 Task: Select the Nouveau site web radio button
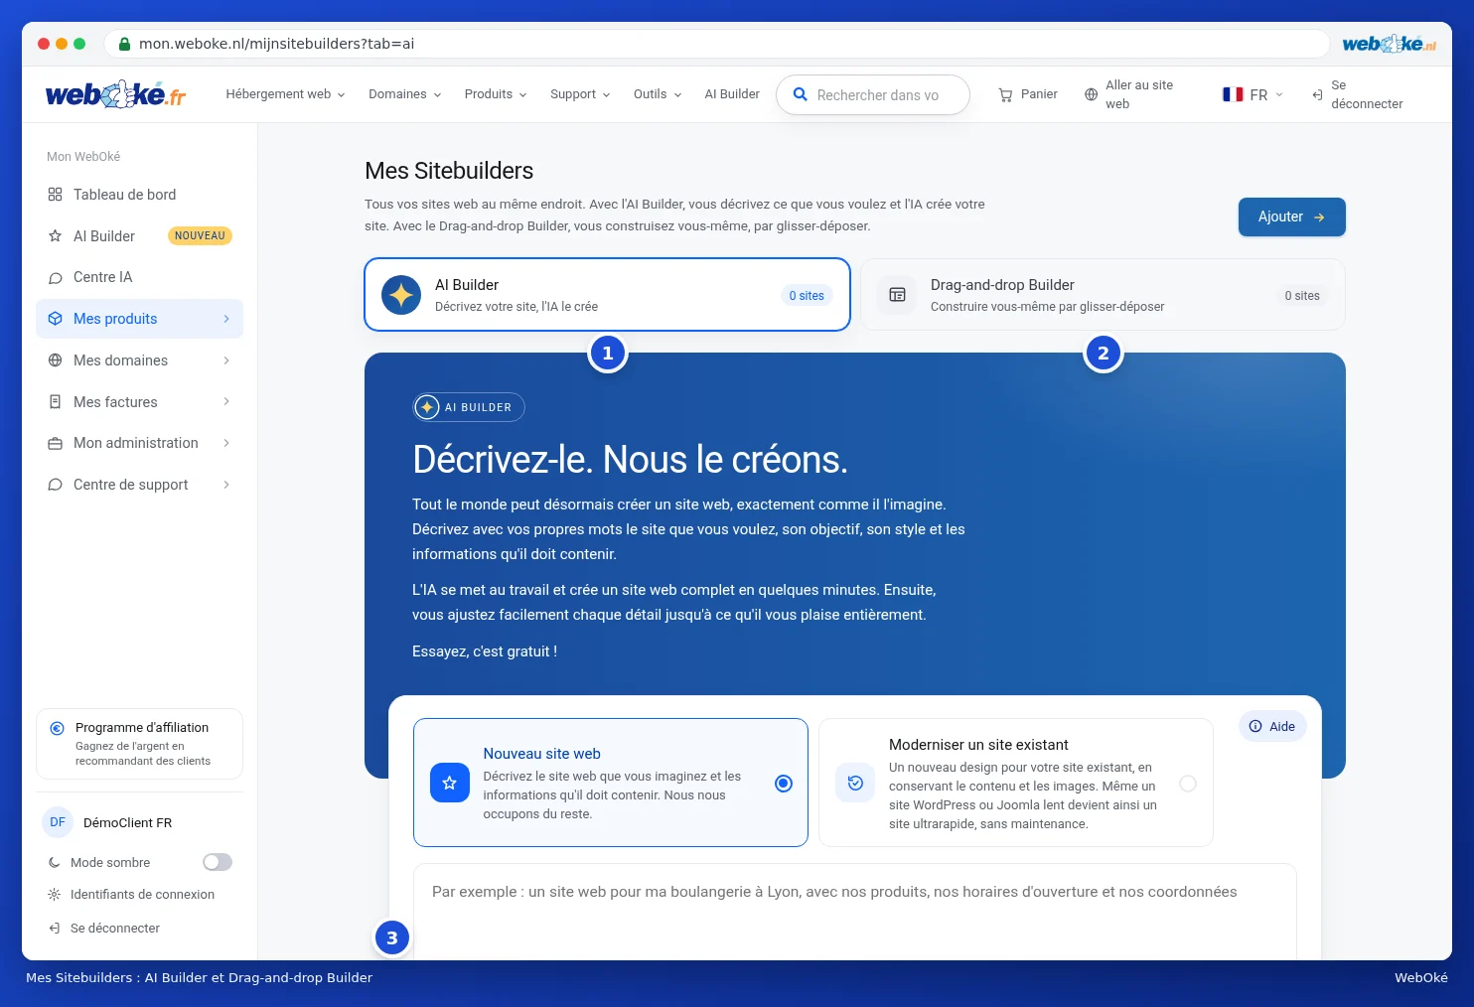[x=784, y=784]
